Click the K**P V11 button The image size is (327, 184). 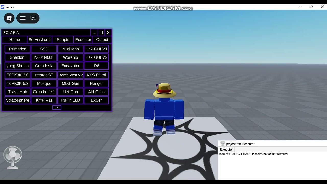(44, 100)
